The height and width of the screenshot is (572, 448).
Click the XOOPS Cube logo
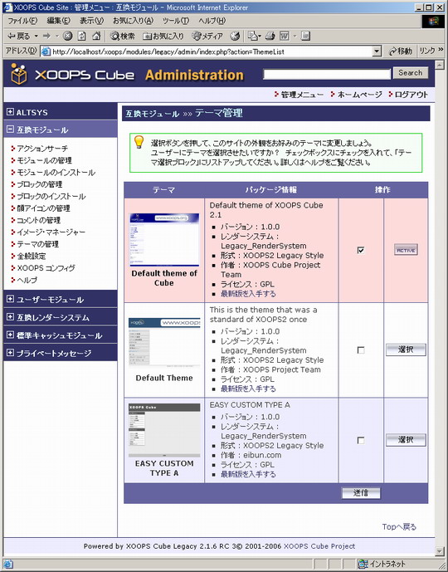(x=73, y=75)
